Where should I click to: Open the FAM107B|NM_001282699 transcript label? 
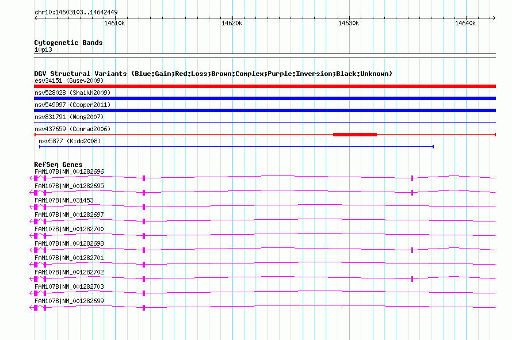[69, 301]
